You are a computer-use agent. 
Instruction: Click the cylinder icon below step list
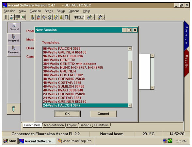click(14, 109)
